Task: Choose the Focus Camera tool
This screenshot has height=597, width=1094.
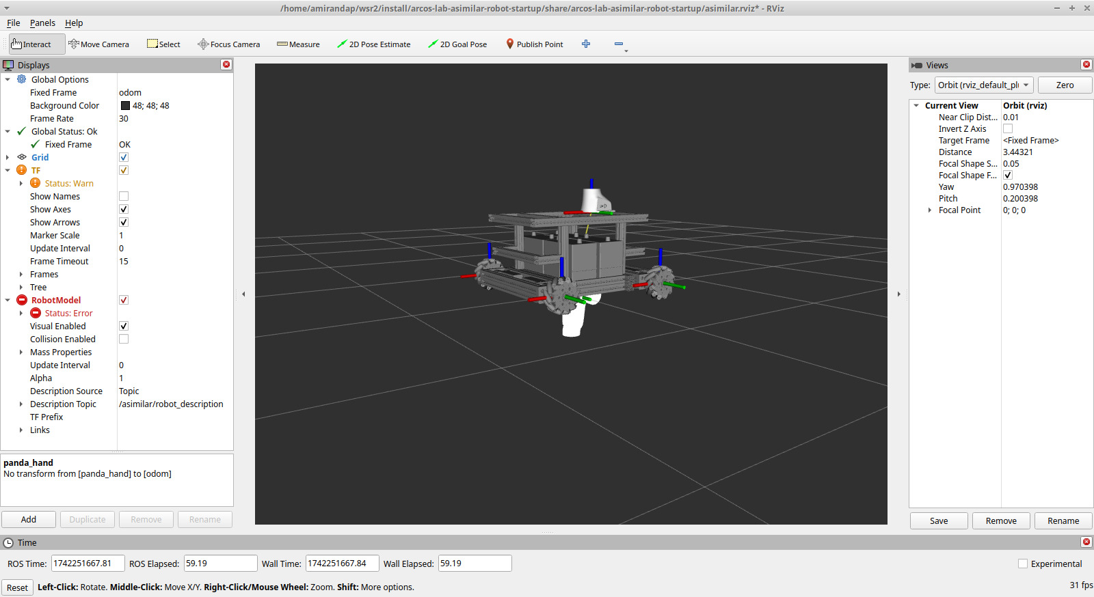Action: tap(229, 44)
